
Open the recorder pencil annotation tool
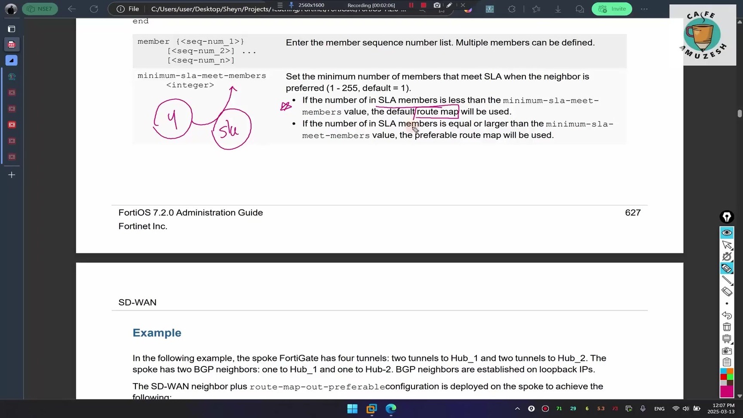(x=449, y=5)
